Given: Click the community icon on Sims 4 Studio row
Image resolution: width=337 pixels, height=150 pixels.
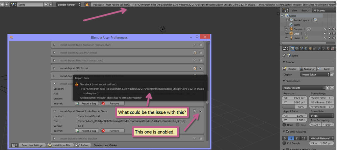Looking at the screenshot, I should point(195,111).
